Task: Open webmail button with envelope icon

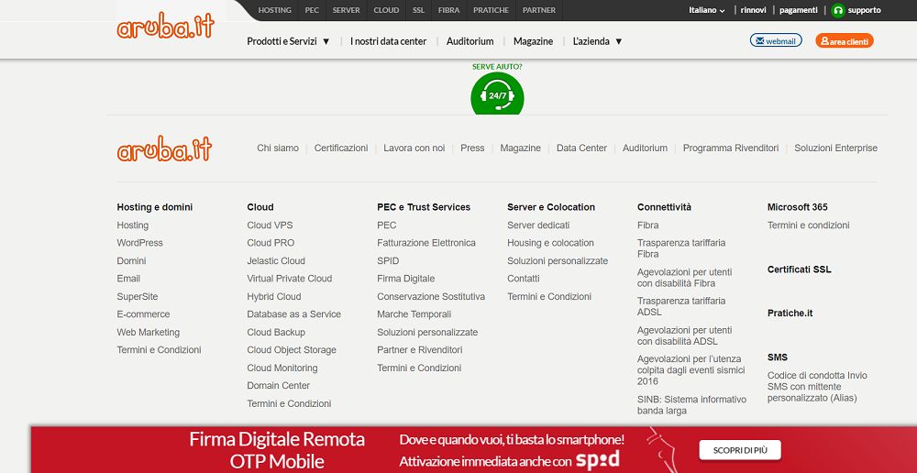Action: tap(776, 40)
